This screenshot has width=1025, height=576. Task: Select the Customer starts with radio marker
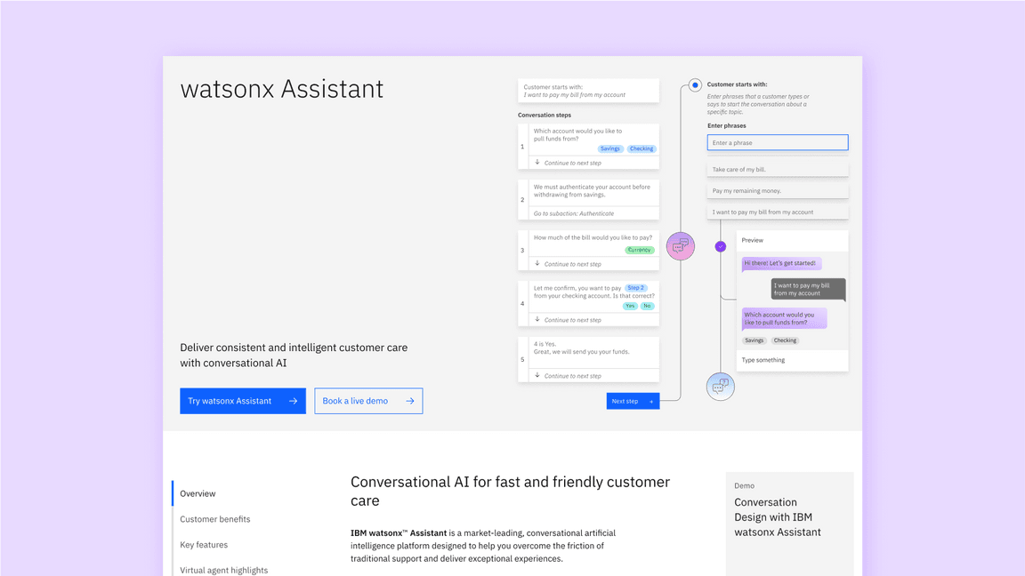tap(695, 85)
